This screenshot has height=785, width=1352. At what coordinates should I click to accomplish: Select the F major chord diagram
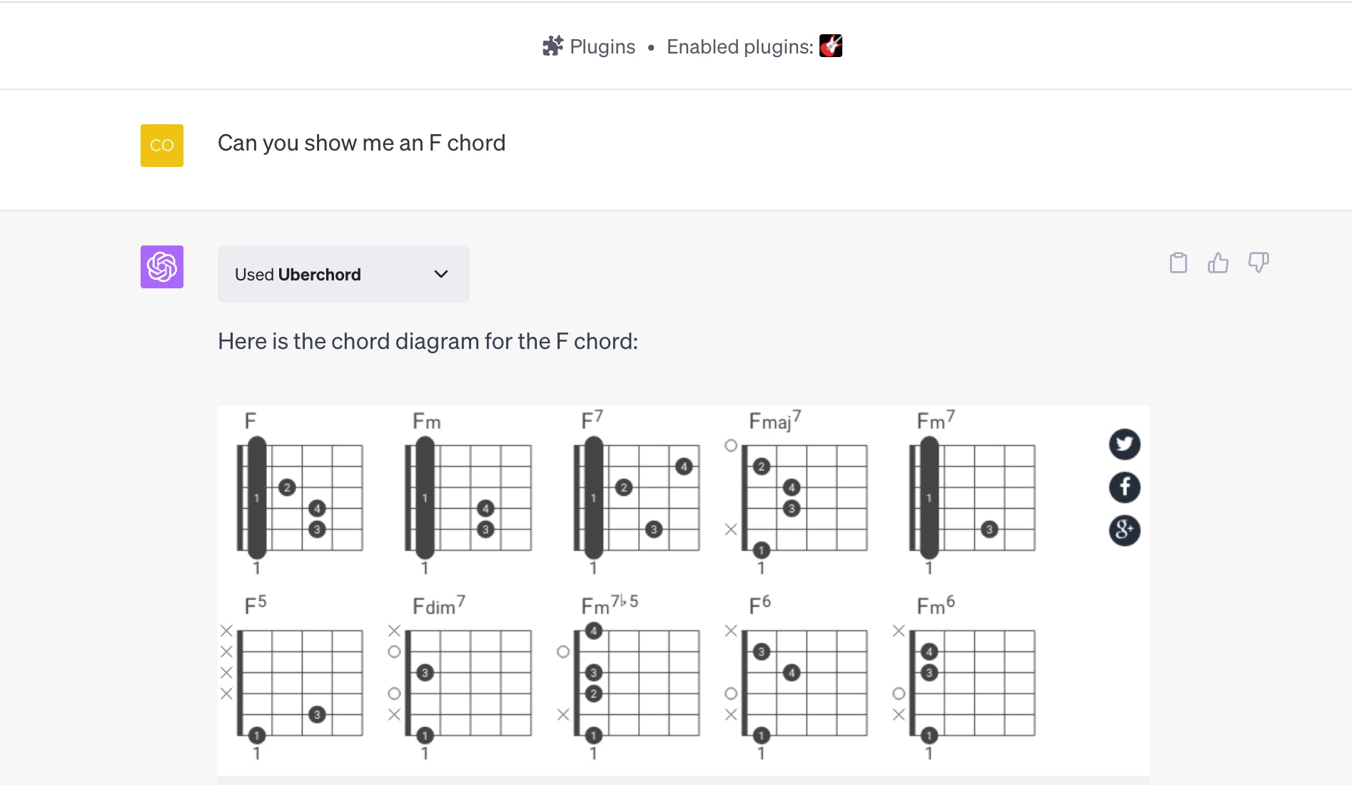(301, 497)
